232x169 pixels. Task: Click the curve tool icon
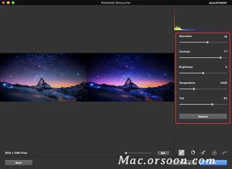tap(224, 152)
